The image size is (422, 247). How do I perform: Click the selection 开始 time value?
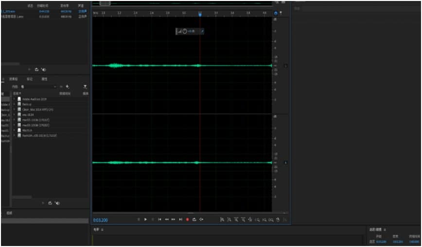(x=381, y=242)
